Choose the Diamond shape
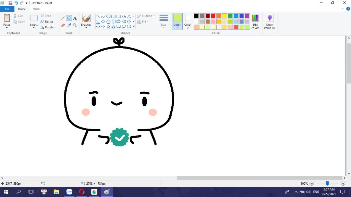 103,22
